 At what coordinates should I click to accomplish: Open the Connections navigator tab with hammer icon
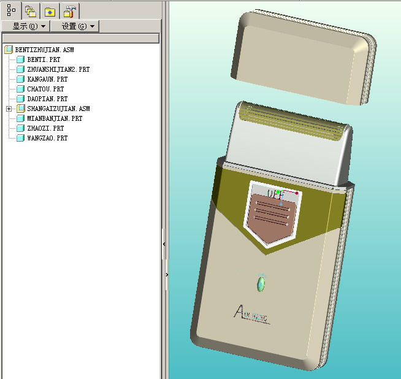tap(70, 11)
